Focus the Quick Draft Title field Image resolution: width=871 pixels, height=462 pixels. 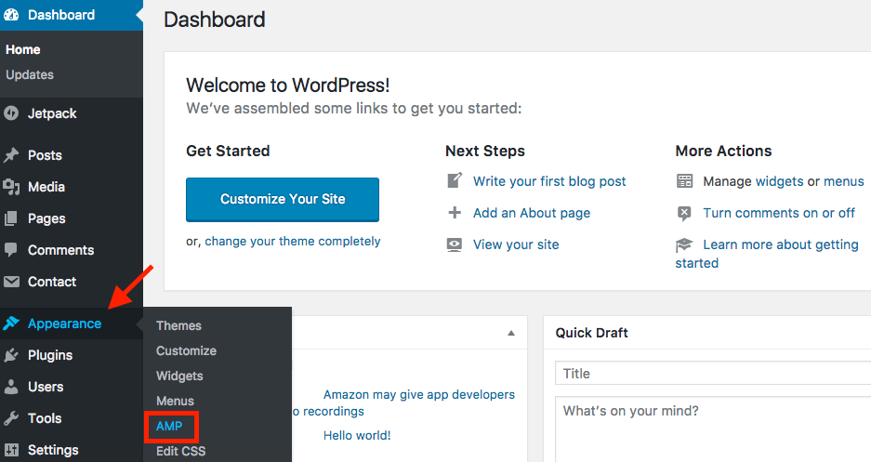pyautogui.click(x=713, y=373)
